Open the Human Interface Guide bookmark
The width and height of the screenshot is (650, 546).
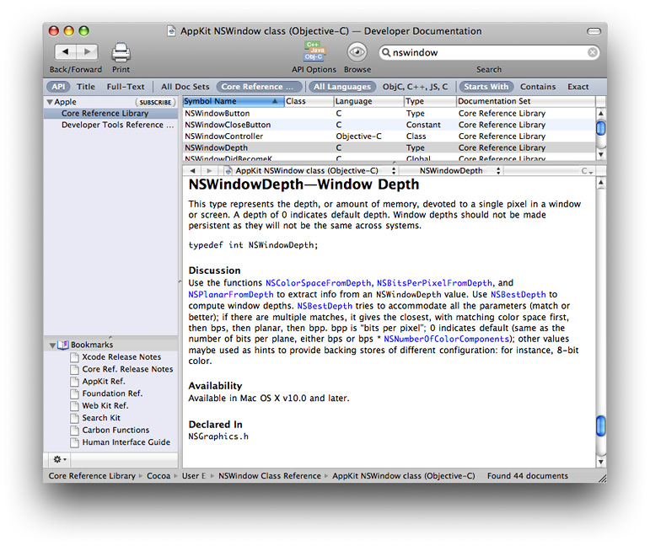click(x=126, y=442)
